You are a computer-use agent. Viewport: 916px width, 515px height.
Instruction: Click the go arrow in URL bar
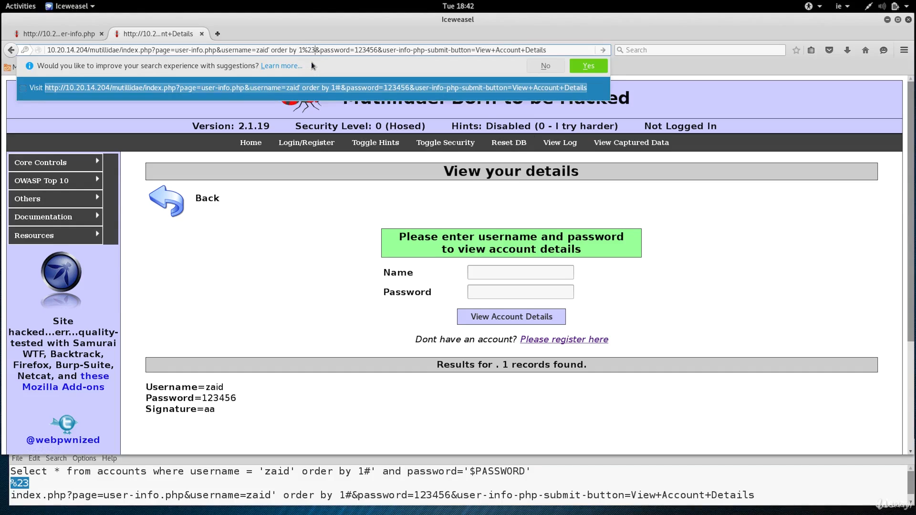pyautogui.click(x=603, y=50)
